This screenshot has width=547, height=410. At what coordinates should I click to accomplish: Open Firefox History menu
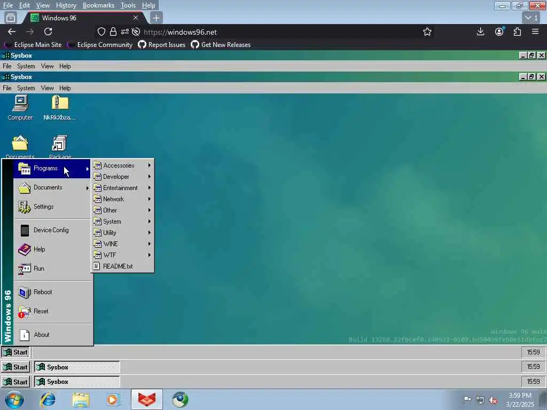point(66,5)
